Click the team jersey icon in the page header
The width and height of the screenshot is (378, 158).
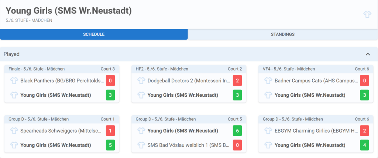click(x=367, y=14)
